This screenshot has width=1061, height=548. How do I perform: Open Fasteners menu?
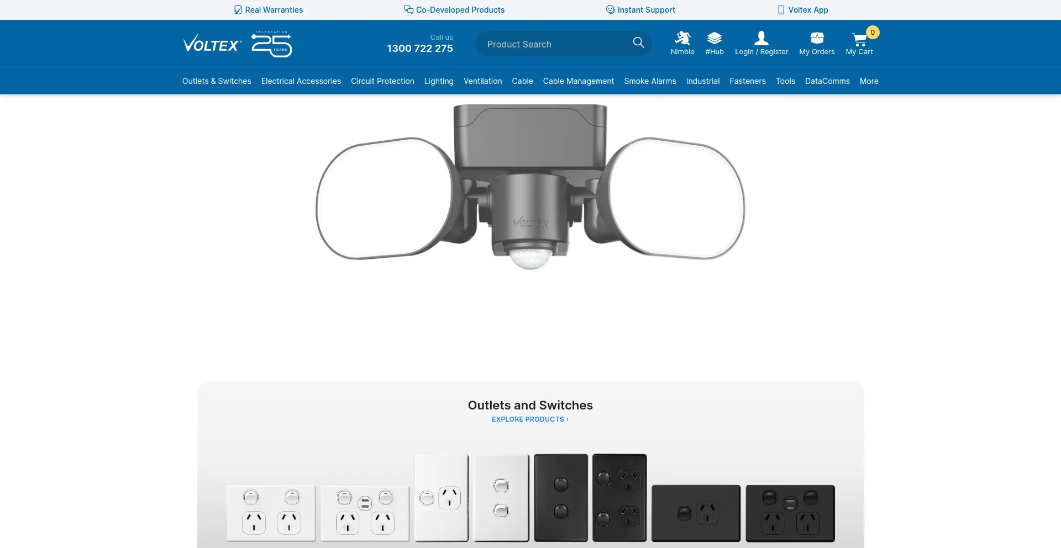tap(748, 81)
